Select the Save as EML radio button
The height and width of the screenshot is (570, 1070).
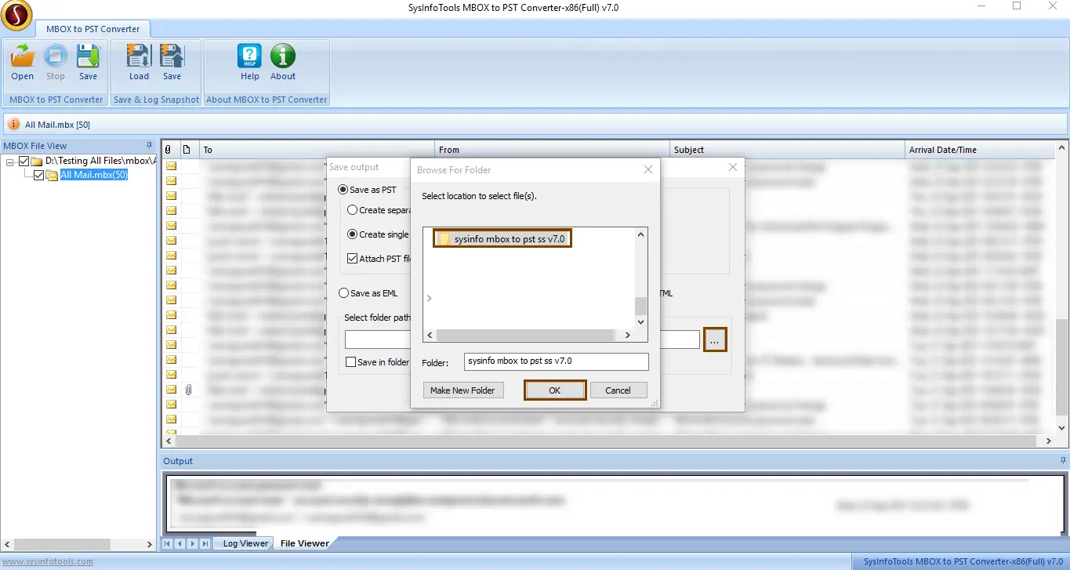click(x=343, y=293)
